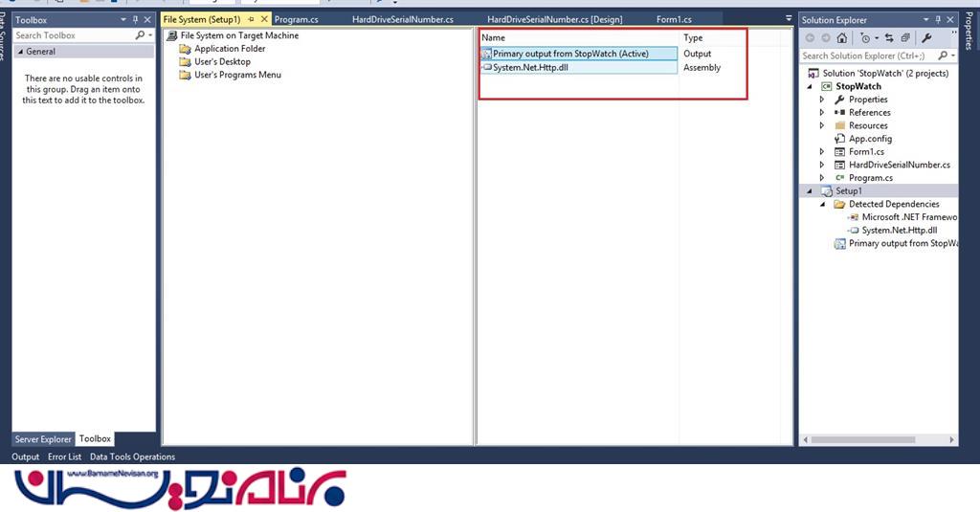The height and width of the screenshot is (512, 980).
Task: Click the File System on Target Machine computer icon
Action: click(x=172, y=35)
